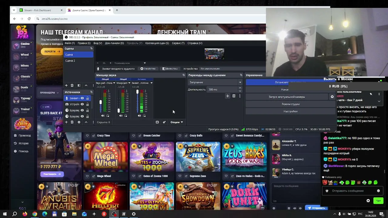Mute the Desktop Audio (Звук раб. стола) channel

103,116
